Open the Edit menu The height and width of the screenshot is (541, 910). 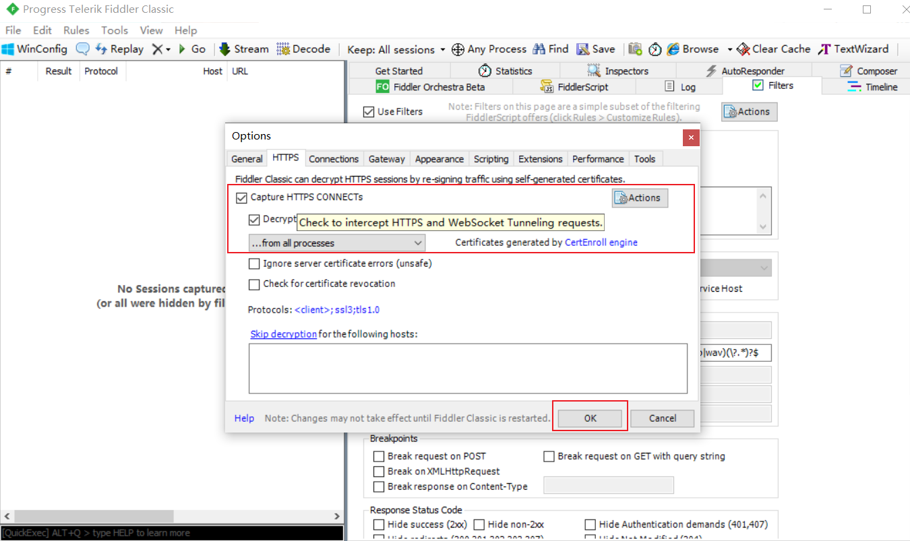[x=42, y=30]
